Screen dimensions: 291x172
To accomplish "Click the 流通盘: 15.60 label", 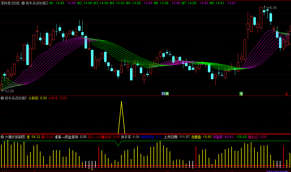I will click(x=201, y=137).
